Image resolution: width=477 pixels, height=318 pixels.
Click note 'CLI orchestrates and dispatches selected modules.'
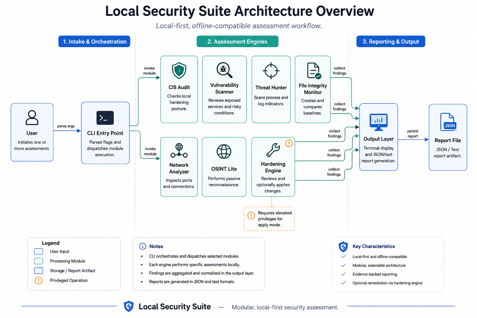coord(194,256)
